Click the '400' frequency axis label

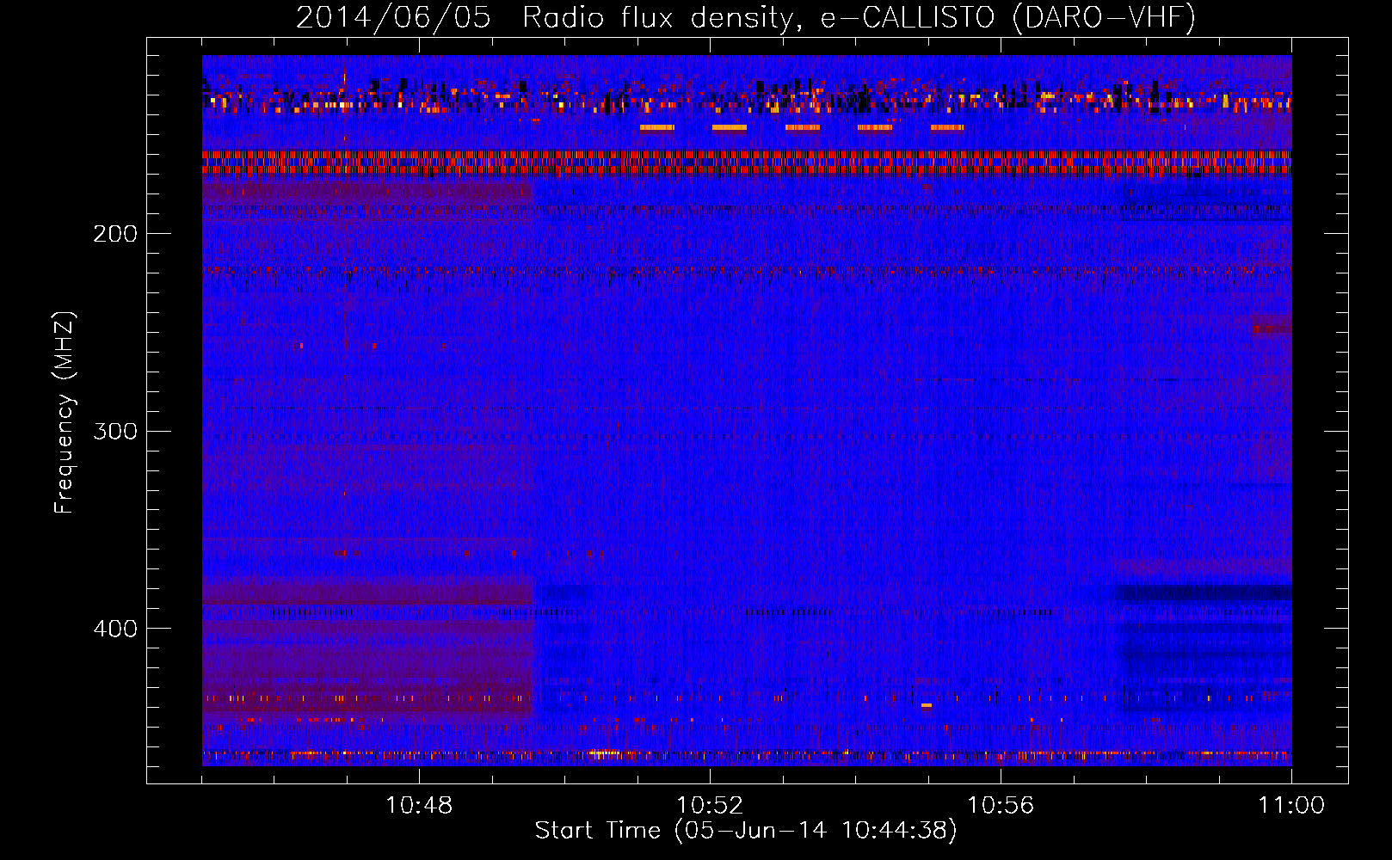tap(115, 629)
